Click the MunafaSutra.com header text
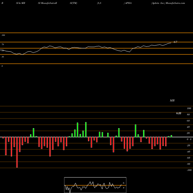 point(175,3)
